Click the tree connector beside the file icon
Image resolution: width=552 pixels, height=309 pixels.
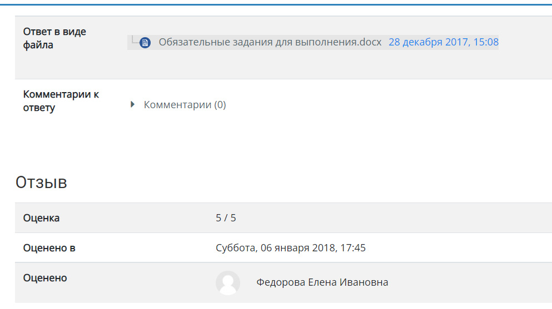coord(135,39)
